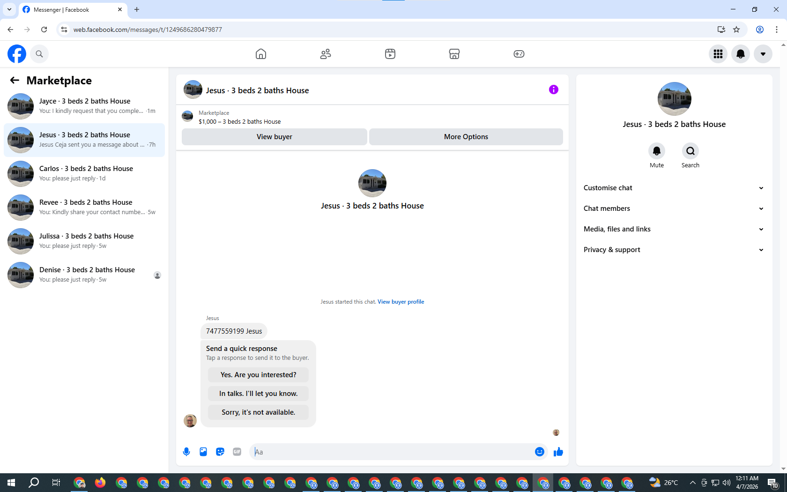Send 'Sorry, it's not available.' response
Image resolution: width=787 pixels, height=492 pixels.
pos(259,412)
